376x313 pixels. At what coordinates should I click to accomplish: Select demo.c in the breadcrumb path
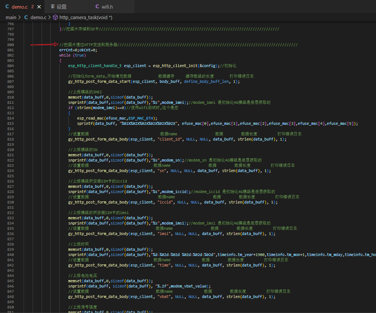tap(38, 17)
